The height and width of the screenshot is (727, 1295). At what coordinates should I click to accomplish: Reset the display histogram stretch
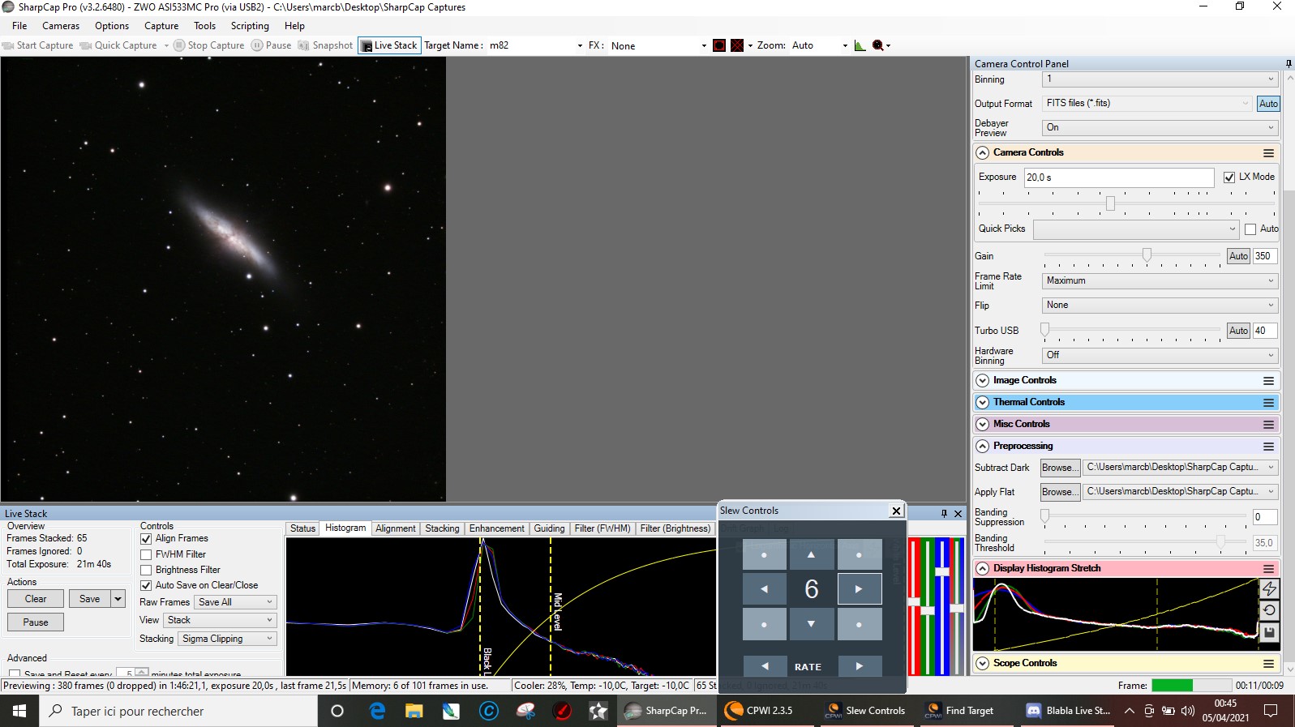point(1269,610)
